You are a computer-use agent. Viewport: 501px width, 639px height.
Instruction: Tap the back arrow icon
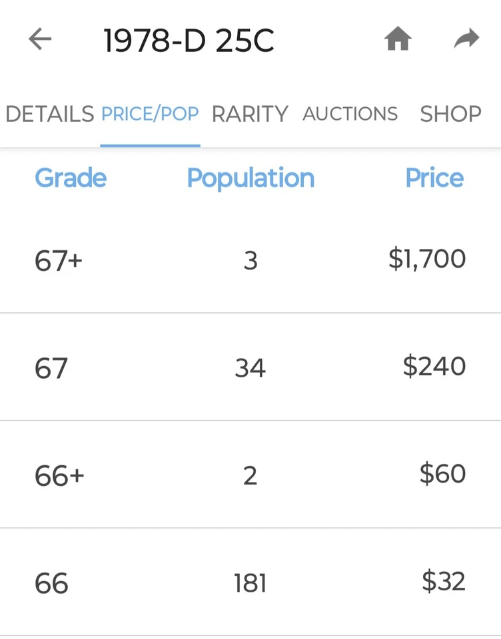(40, 40)
